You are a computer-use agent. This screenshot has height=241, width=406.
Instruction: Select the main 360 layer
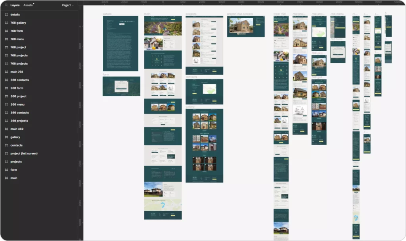click(17, 129)
